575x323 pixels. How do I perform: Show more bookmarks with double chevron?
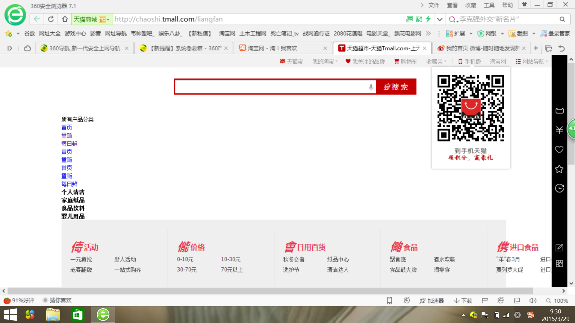[x=428, y=33]
